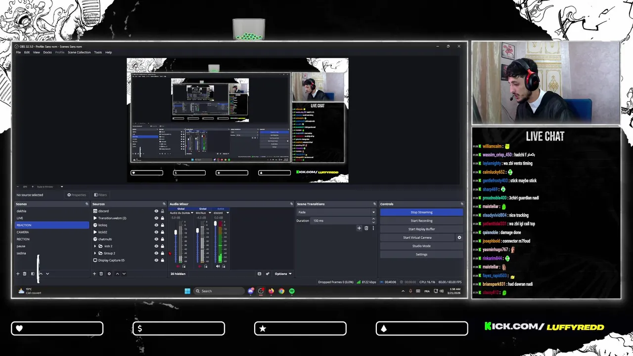The image size is (633, 356).
Task: Open the View menu
Action: tap(37, 52)
